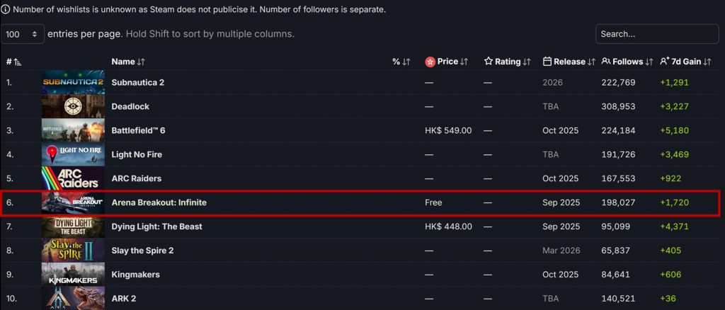Open the Deadlock game page
This screenshot has width=725, height=310.
click(130, 106)
